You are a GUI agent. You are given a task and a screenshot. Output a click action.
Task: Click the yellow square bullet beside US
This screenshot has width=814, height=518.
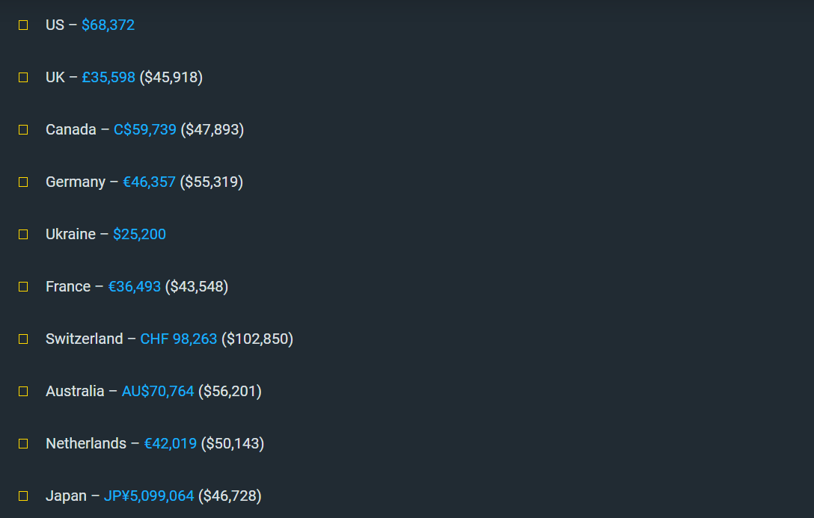[x=23, y=25]
